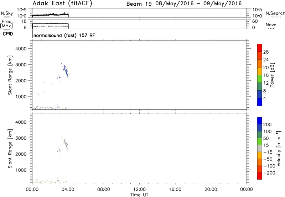Click the '28' label on power colorbar
The height and width of the screenshot is (197, 285).
[266, 52]
